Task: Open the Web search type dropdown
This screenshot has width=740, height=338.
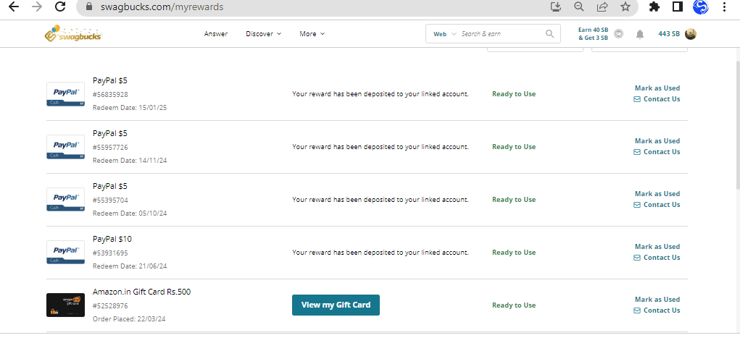Action: point(444,34)
